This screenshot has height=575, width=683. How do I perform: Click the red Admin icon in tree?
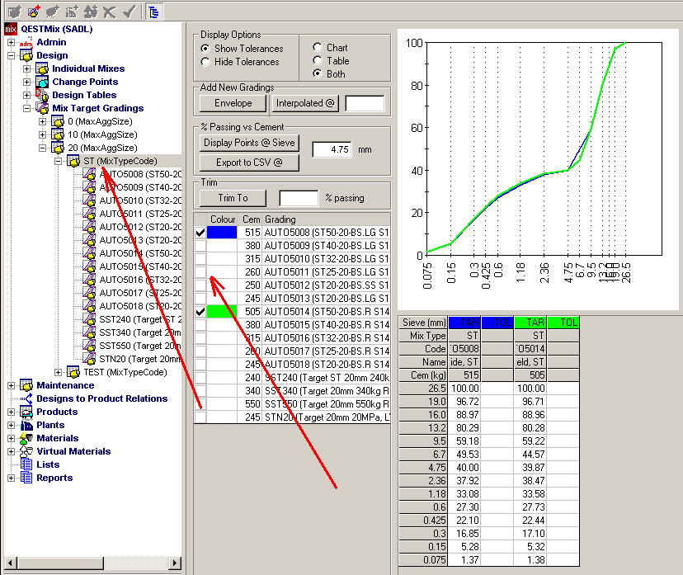[26, 42]
